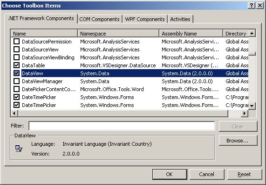Click the Cancel button
The image size is (266, 185).
click(207, 174)
